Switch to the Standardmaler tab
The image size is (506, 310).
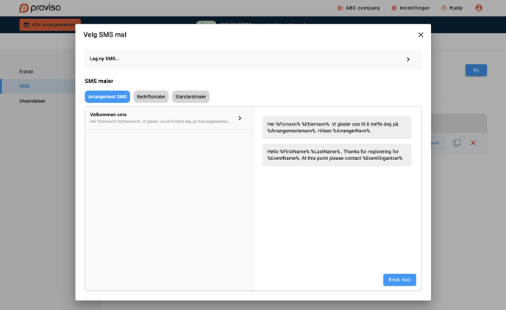pyautogui.click(x=190, y=97)
